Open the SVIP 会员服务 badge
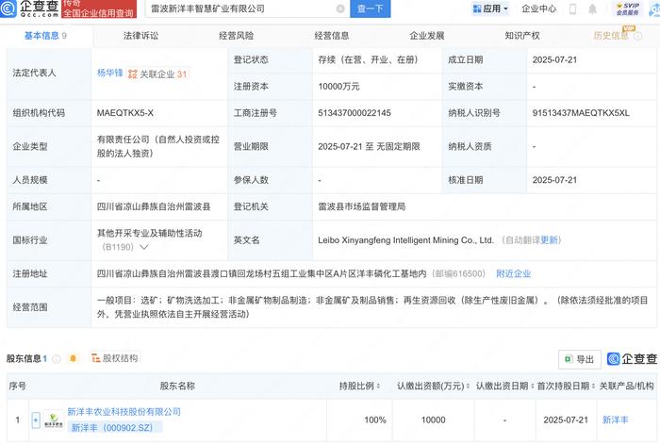The width and height of the screenshot is (660, 444). [628, 8]
